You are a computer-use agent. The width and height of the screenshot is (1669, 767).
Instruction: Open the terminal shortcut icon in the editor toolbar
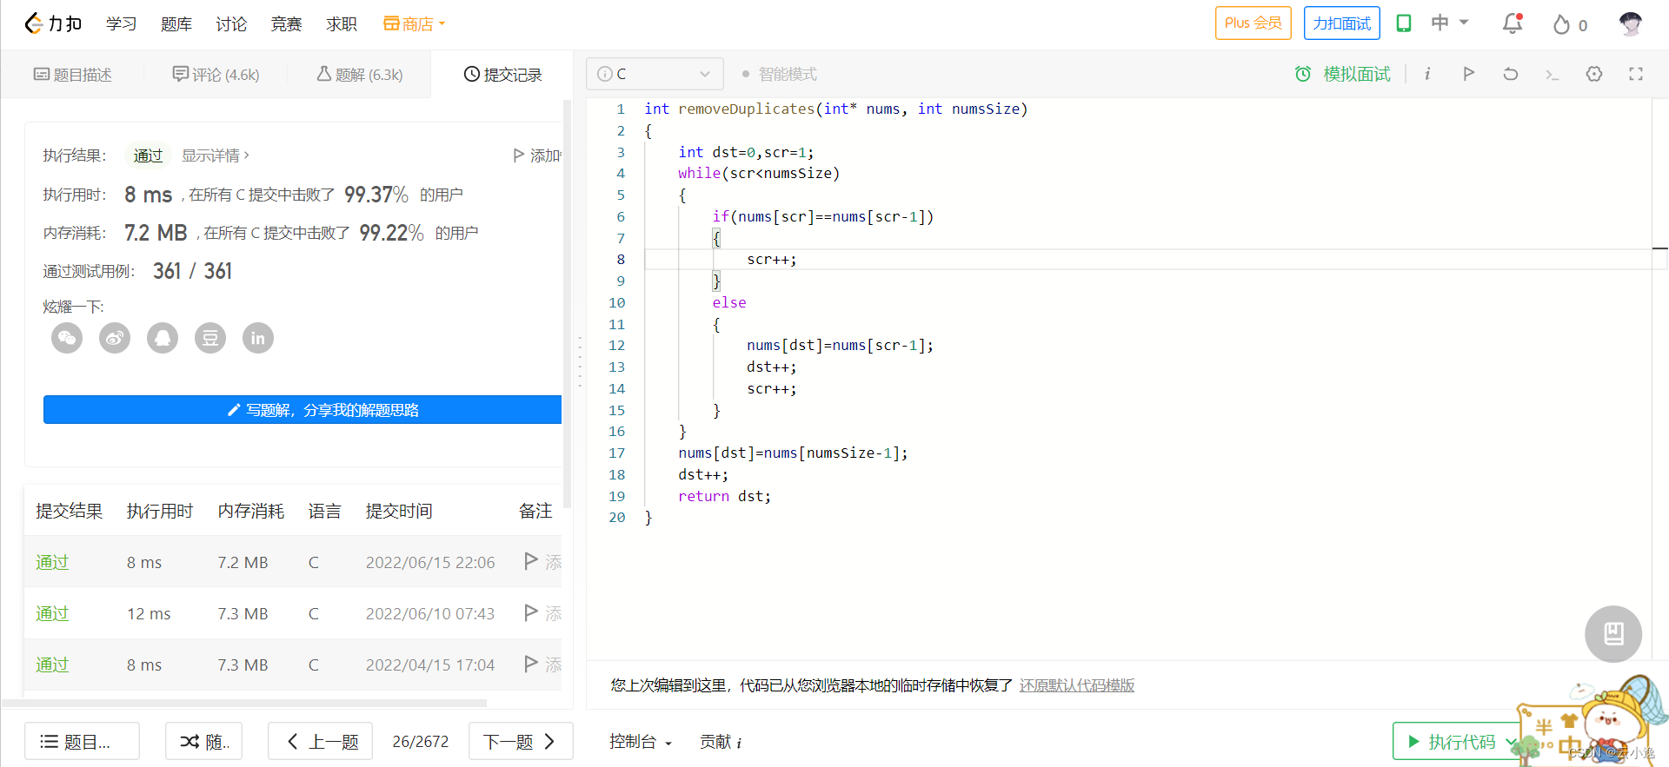click(x=1552, y=75)
